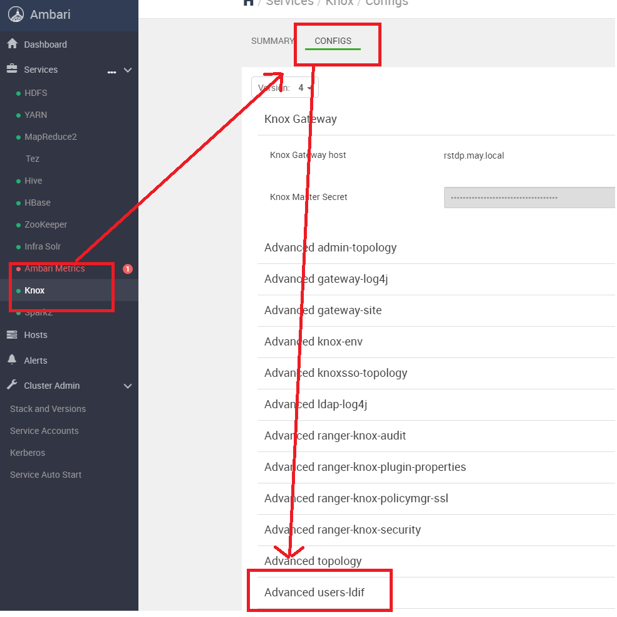Screen dimensions: 617x617
Task: Click the Ambari logo icon
Action: click(x=16, y=14)
